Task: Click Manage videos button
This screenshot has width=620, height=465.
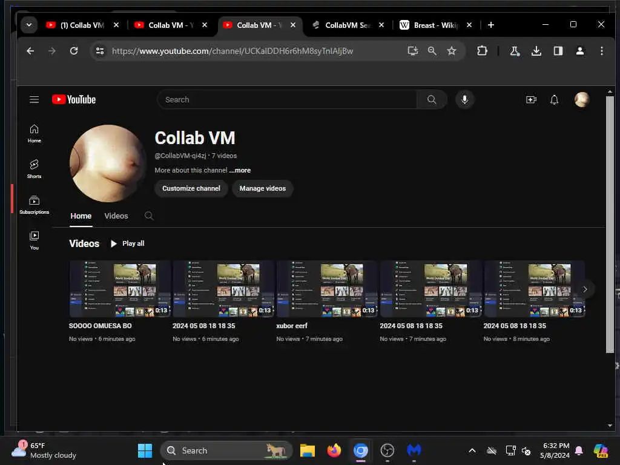Action: [263, 189]
